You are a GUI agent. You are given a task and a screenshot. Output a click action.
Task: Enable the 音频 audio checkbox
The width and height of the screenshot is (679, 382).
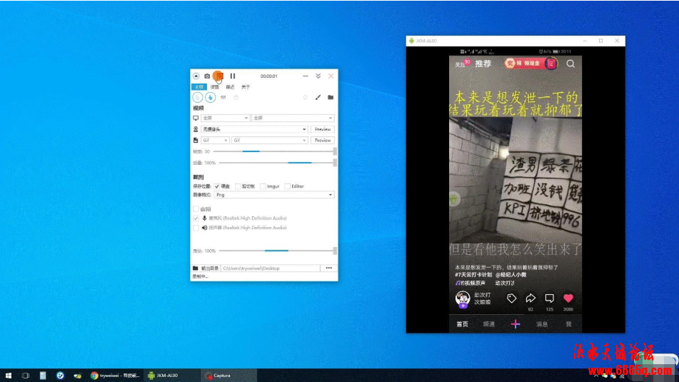click(x=196, y=209)
